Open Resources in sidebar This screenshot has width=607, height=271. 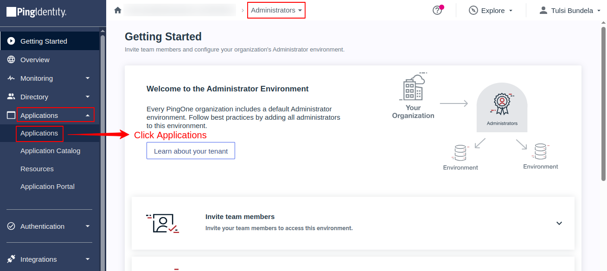(37, 169)
